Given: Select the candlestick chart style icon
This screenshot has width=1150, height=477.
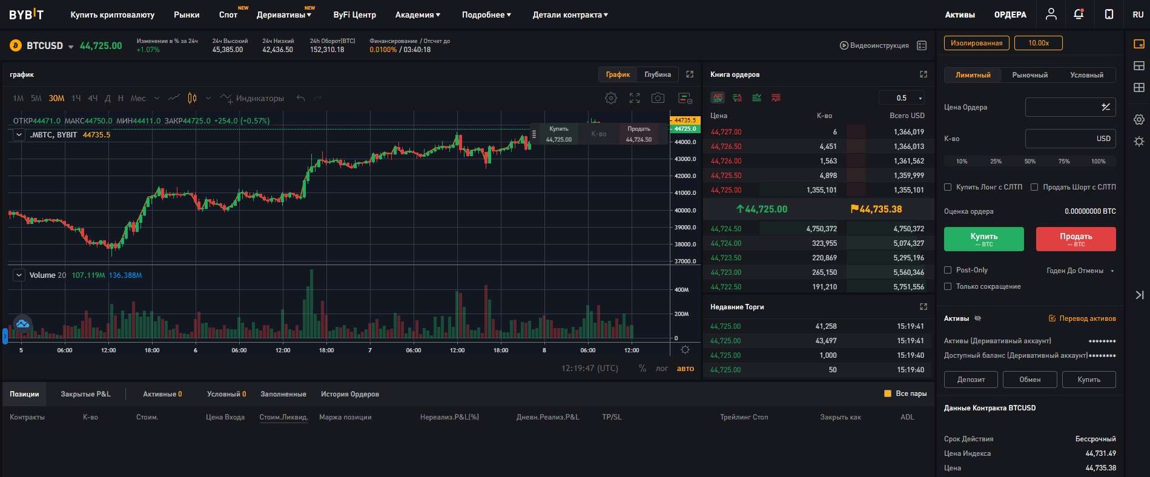Looking at the screenshot, I should 192,98.
